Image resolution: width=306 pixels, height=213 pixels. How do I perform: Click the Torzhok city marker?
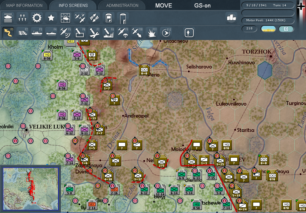(x=271, y=57)
